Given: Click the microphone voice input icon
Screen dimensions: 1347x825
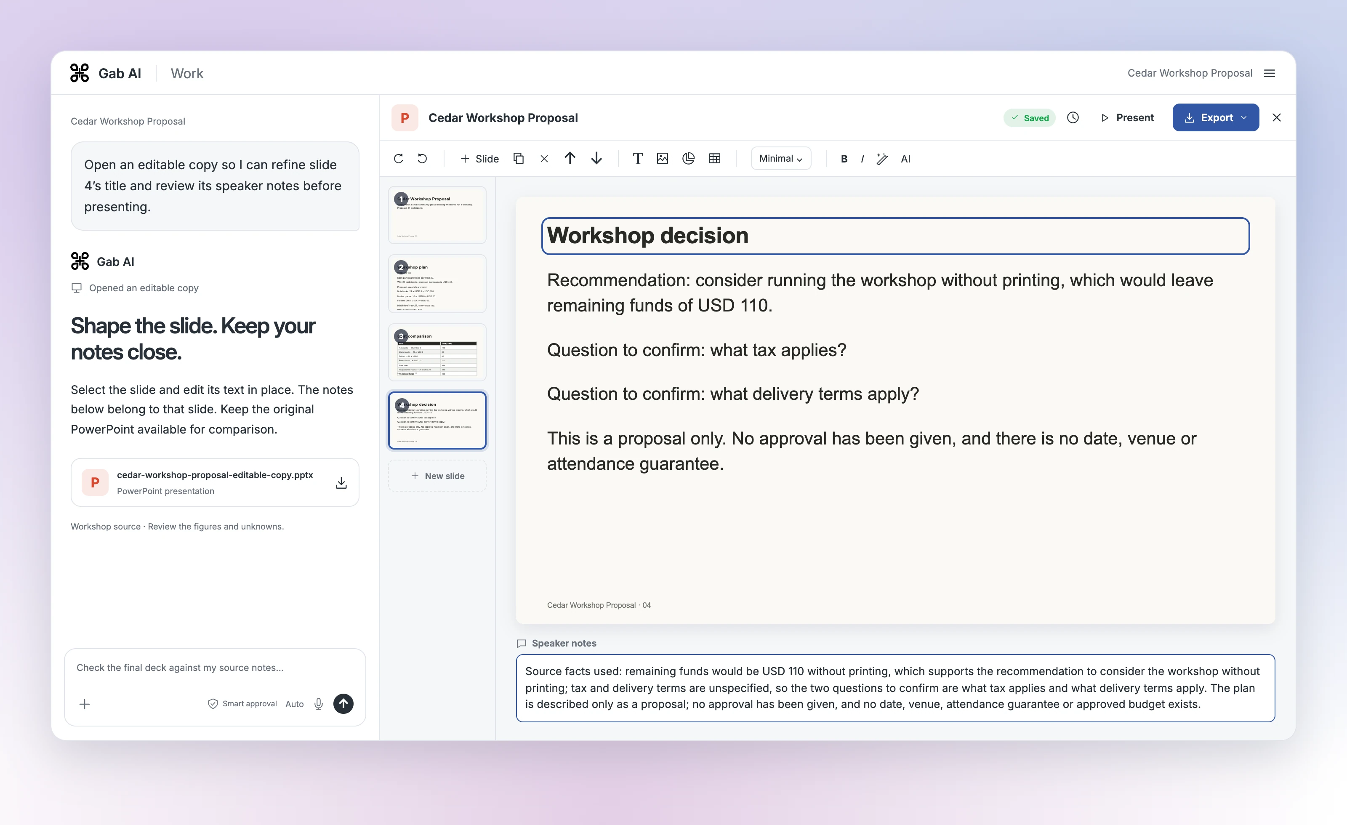Looking at the screenshot, I should pos(319,704).
